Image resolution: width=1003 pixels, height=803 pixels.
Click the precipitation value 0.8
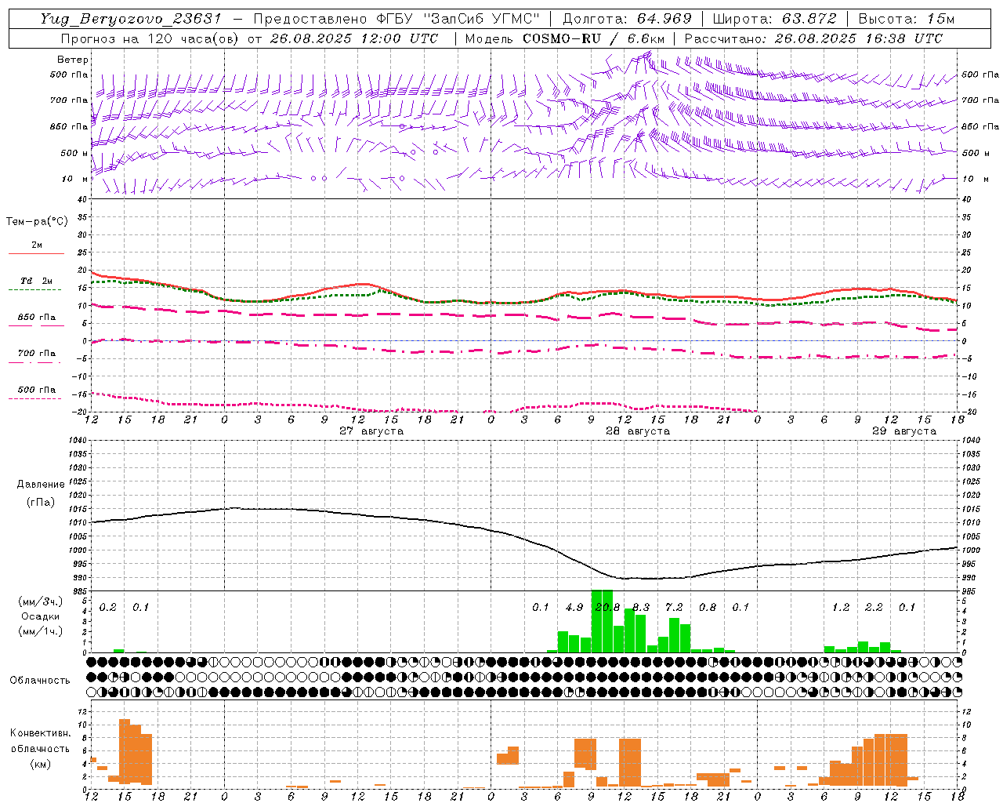708,608
